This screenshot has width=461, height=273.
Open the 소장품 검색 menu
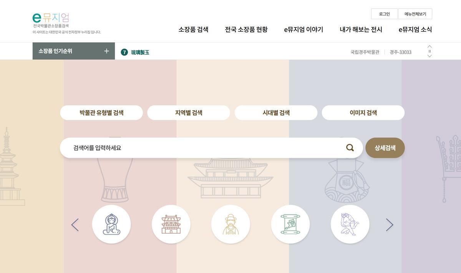pyautogui.click(x=193, y=30)
